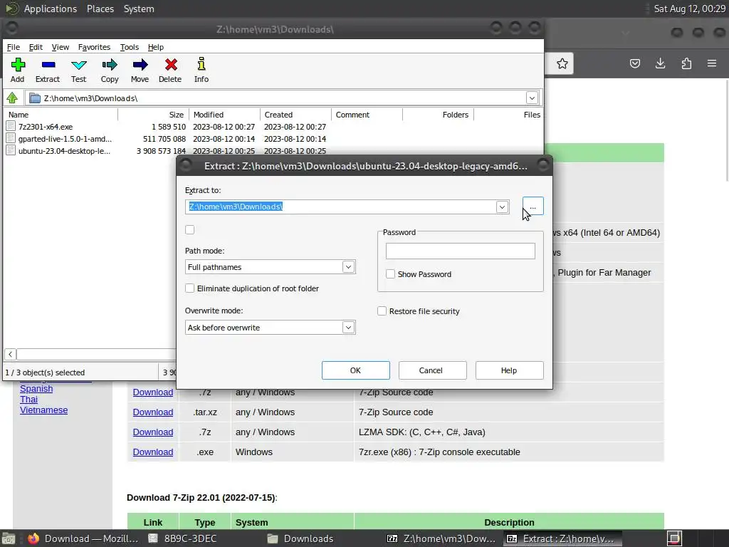Viewport: 729px width, 547px height.
Task: Open the Tools menu
Action: tap(130, 47)
